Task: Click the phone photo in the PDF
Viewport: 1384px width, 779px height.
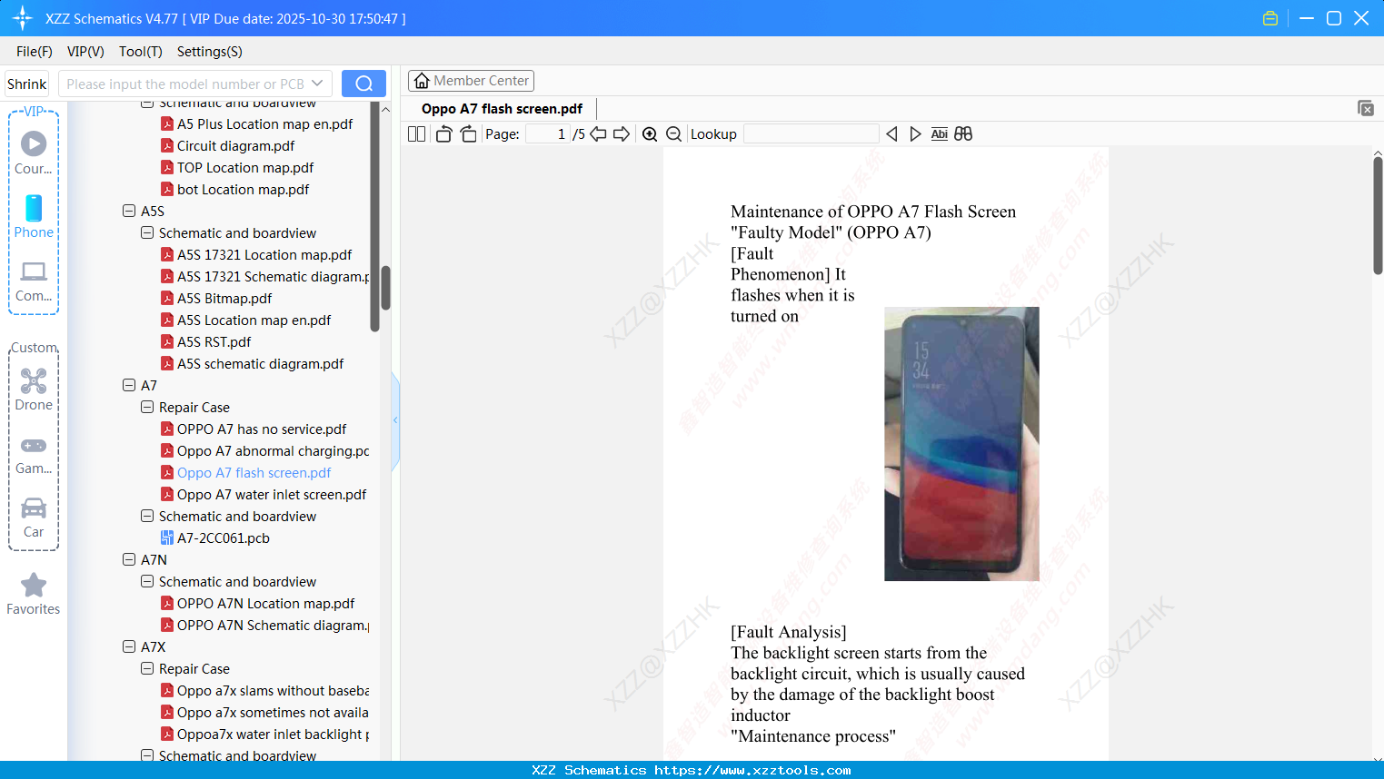Action: [961, 444]
